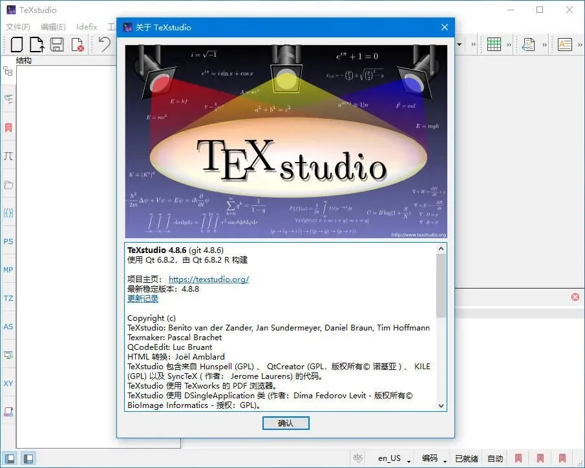Screen dimensions: 585x468
Task: Expand the toolbar overflow chevron left of the table icon
Action: 473,45
